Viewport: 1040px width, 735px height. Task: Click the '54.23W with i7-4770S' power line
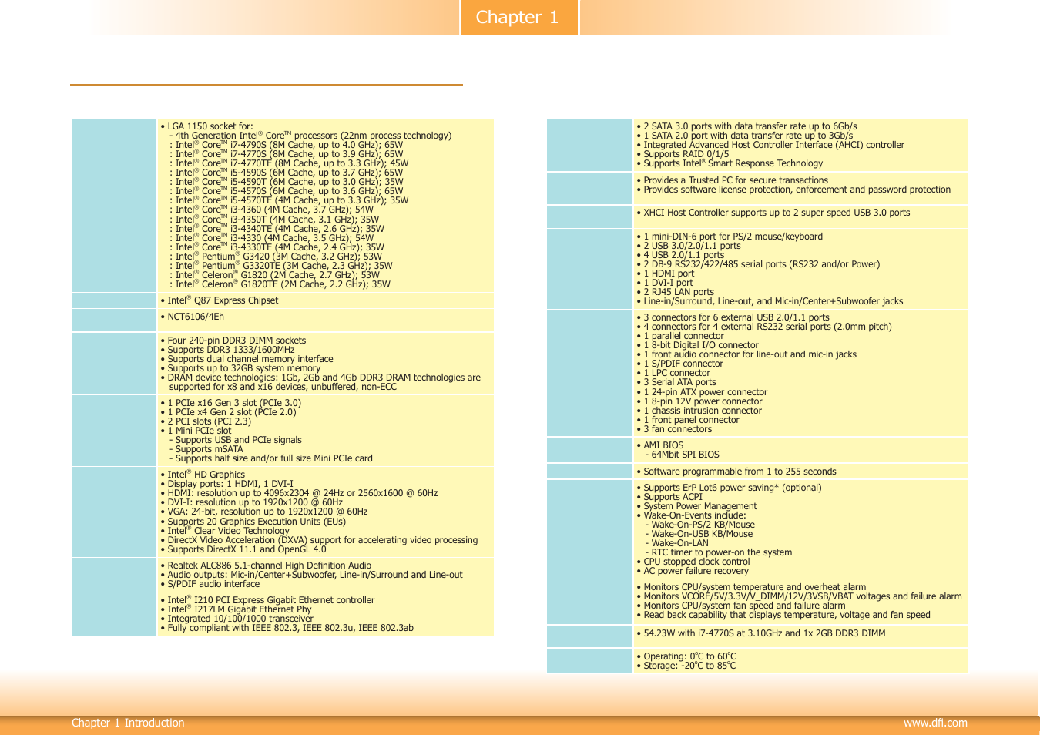(x=760, y=633)
